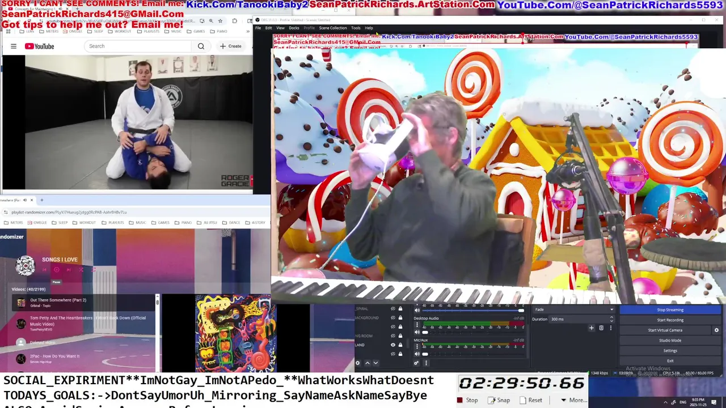Open the OBS Edit menu
The image size is (726, 408).
(268, 28)
